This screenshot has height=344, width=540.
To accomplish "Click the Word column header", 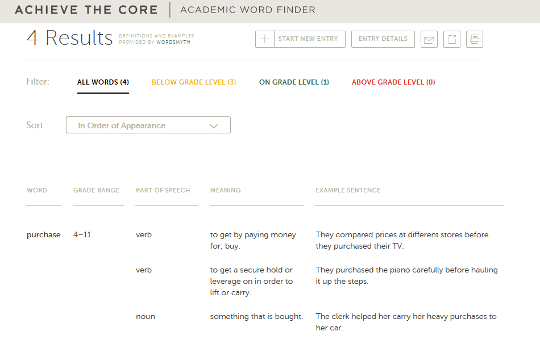I will point(37,190).
